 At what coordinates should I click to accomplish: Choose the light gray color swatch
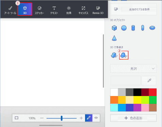[x=122, y=92]
